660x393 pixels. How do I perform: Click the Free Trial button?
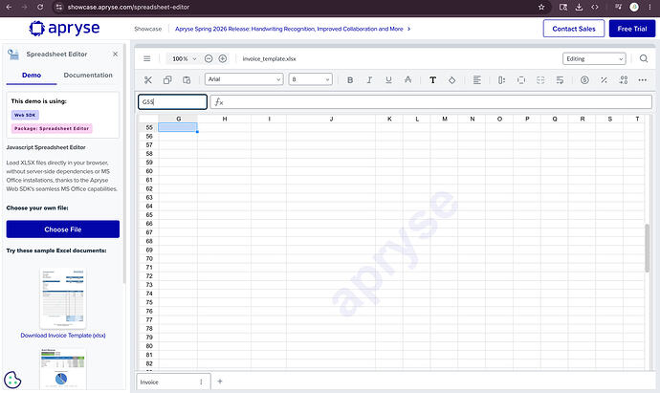632,29
